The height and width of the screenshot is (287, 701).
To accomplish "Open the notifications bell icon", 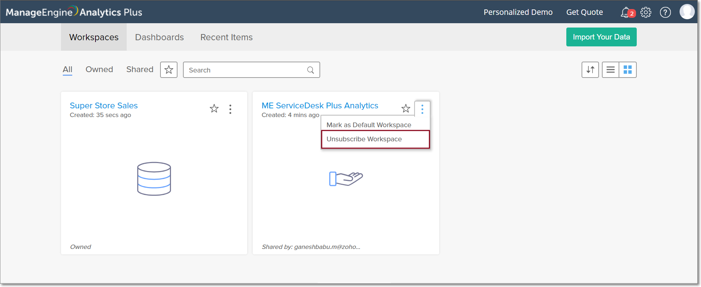I will coord(626,12).
